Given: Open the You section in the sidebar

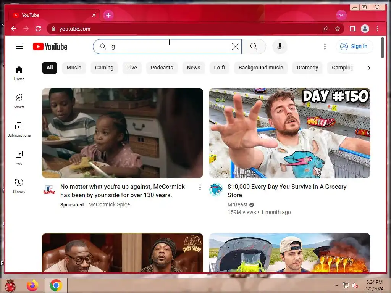Looking at the screenshot, I should pyautogui.click(x=19, y=158).
